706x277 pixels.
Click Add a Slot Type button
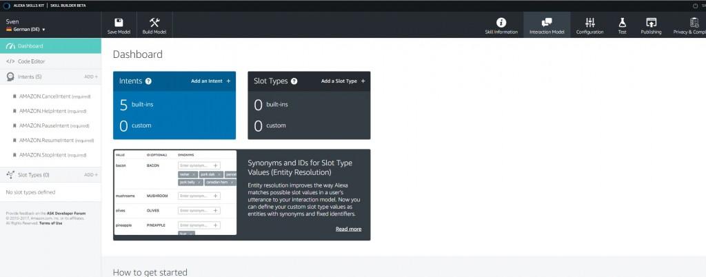pos(343,81)
